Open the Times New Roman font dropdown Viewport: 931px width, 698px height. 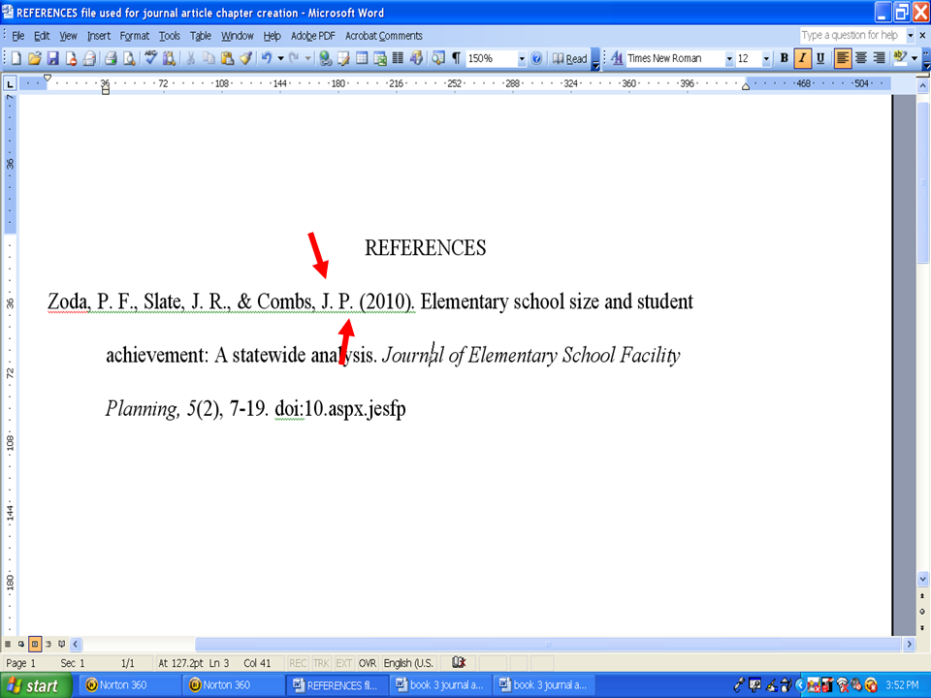pyautogui.click(x=729, y=58)
